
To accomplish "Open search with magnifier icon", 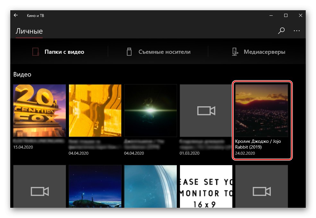I will click(281, 31).
